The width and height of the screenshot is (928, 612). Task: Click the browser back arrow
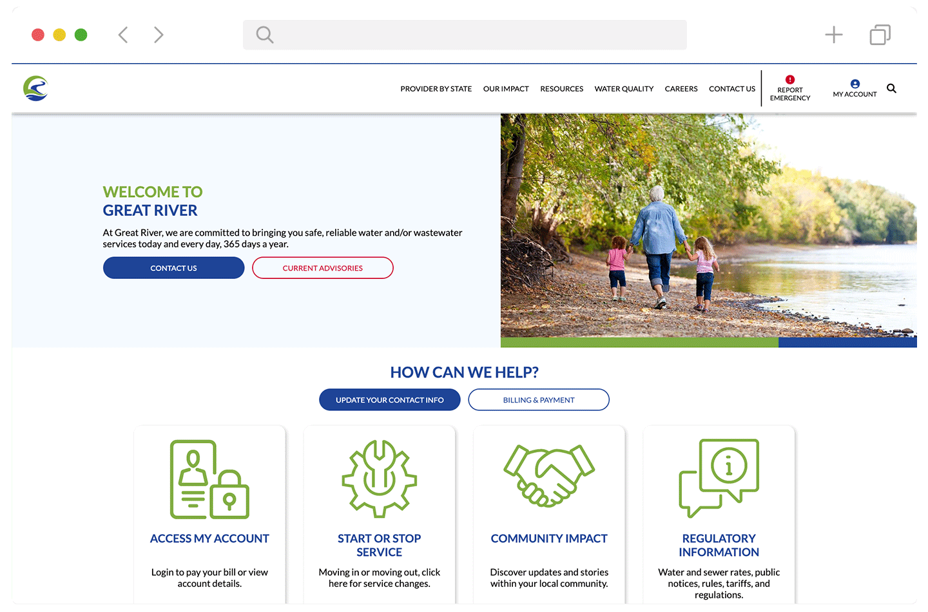[x=122, y=34]
